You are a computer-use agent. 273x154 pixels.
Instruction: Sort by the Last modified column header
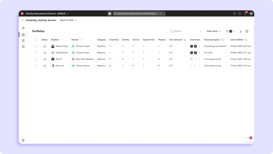click(x=238, y=40)
